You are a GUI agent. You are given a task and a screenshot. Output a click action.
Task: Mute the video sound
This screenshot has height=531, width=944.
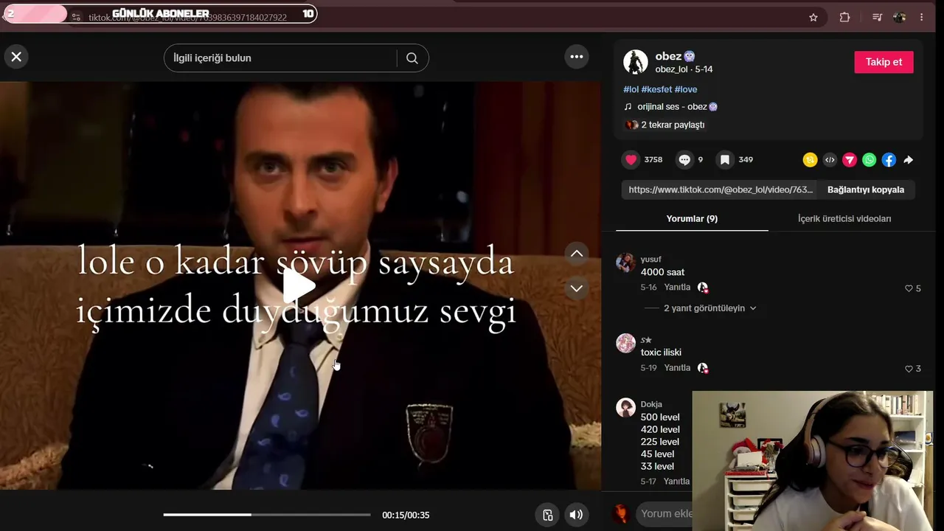tap(576, 515)
